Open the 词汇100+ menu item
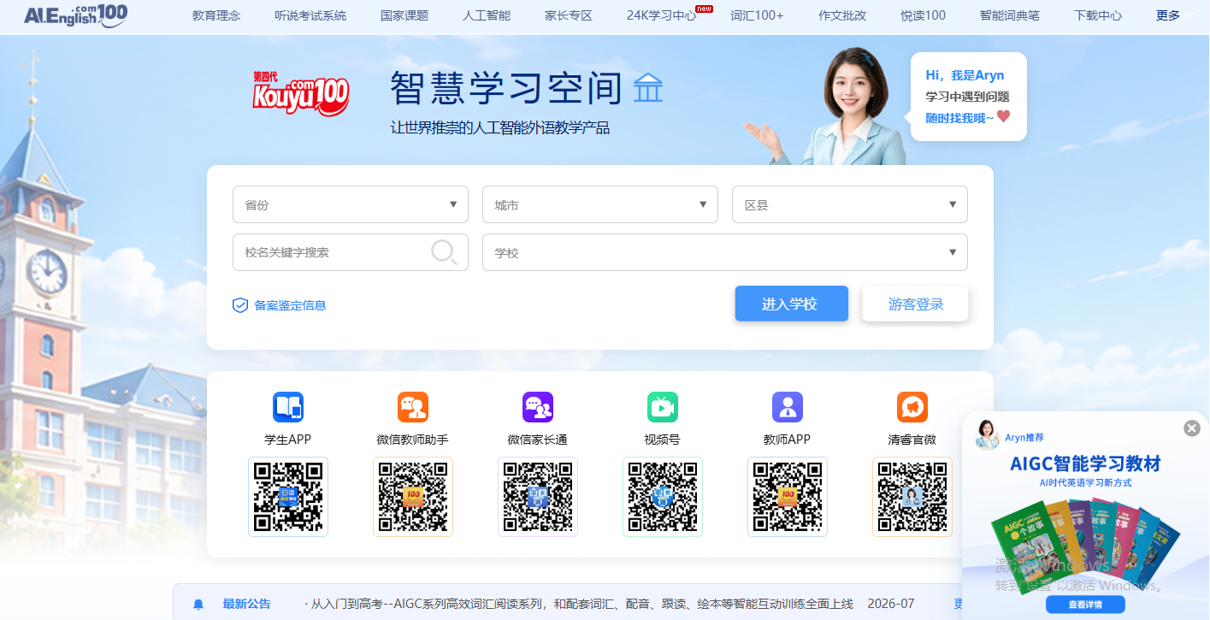 pos(757,15)
